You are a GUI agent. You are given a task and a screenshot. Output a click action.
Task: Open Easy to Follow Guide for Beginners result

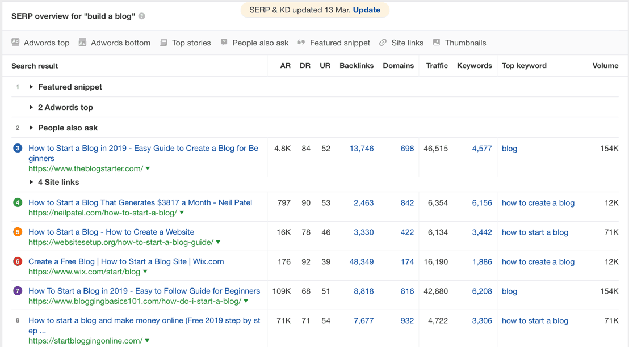tap(144, 291)
